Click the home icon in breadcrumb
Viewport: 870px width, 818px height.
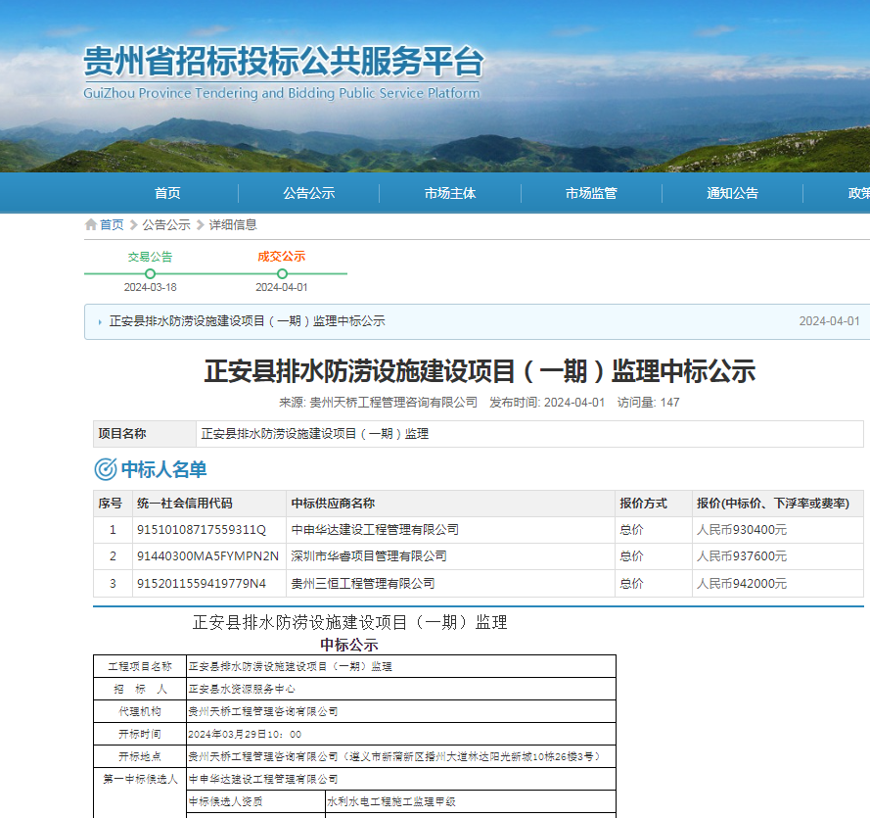pyautogui.click(x=91, y=225)
